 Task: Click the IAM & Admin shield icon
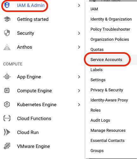7,5
